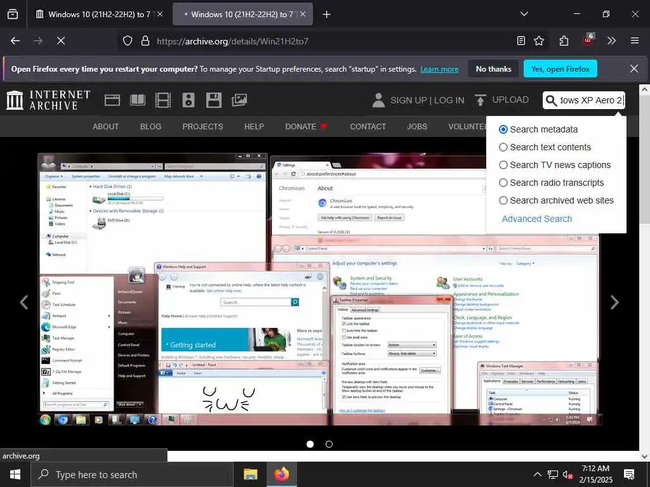Open the Audio speaker icon
Image resolution: width=650 pixels, height=487 pixels.
[x=188, y=100]
